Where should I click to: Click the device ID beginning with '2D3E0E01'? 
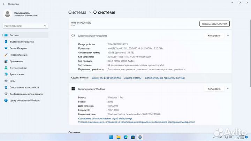129,57
